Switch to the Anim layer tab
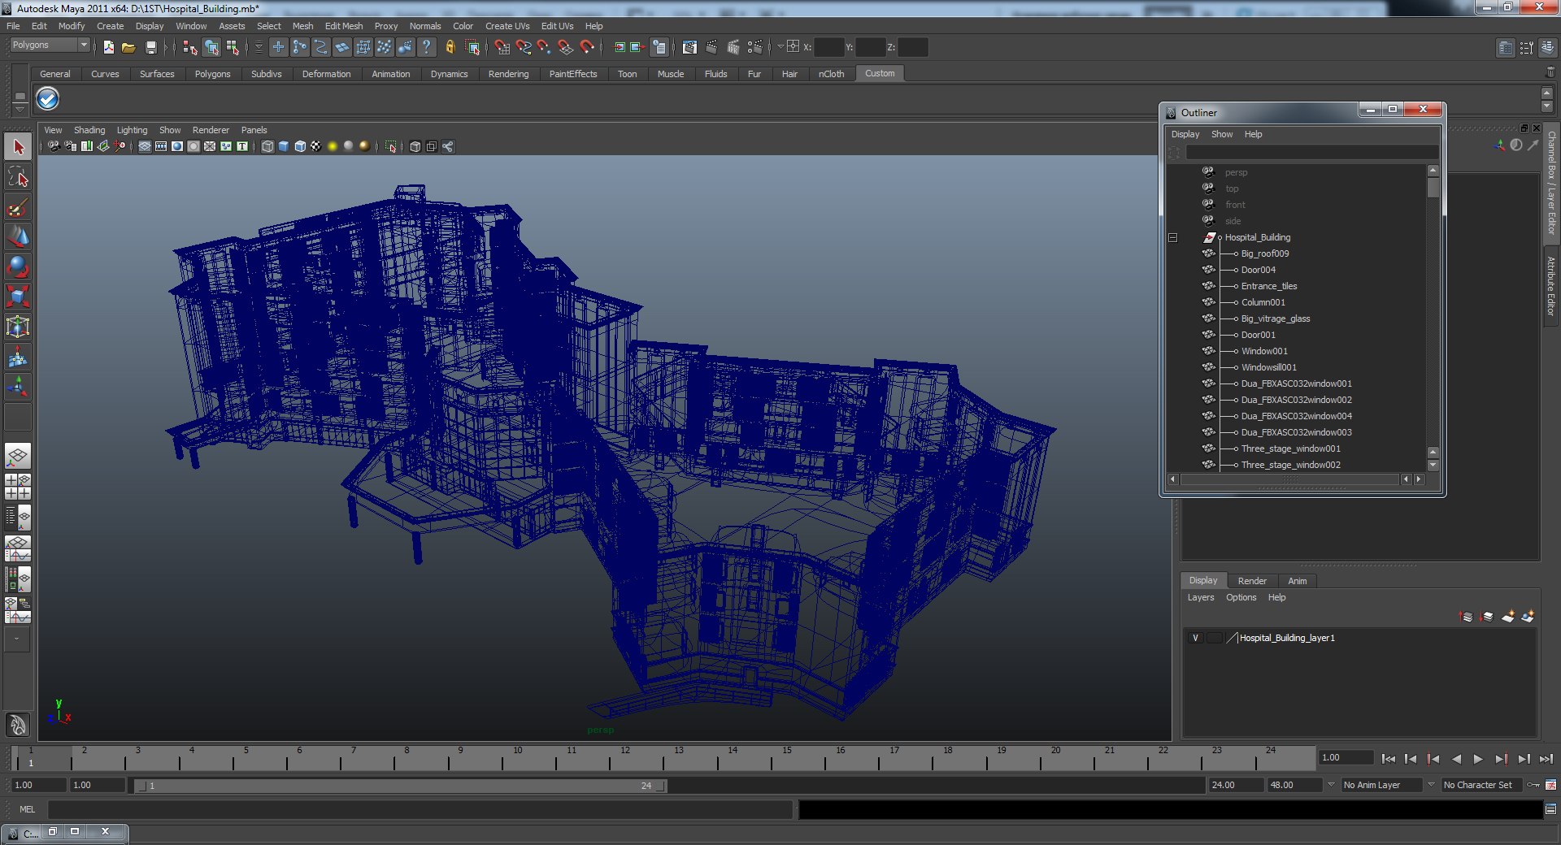Screen dimensions: 1561x845 pyautogui.click(x=1298, y=581)
